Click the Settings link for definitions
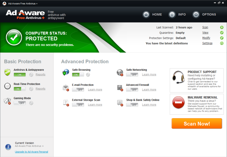 [x=207, y=43]
